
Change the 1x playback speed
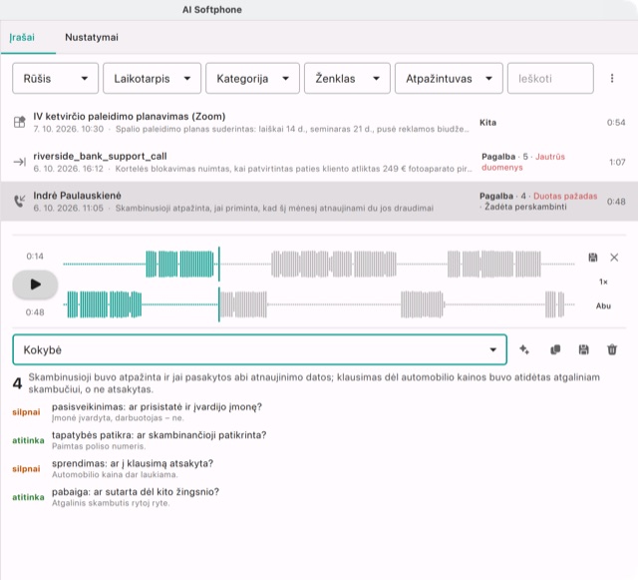[x=603, y=282]
